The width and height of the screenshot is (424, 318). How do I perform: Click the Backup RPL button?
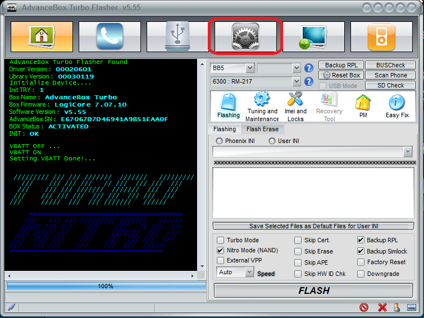tap(341, 65)
